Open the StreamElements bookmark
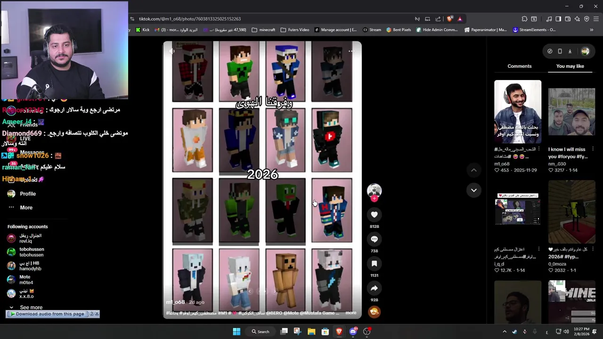 tap(534, 30)
